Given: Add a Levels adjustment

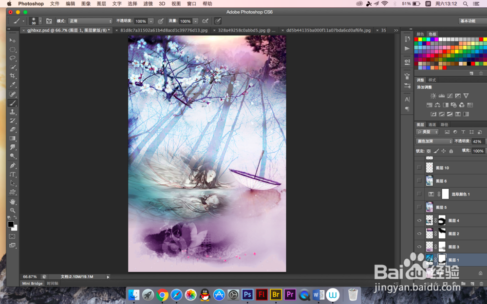Looking at the screenshot, I should coord(441,96).
